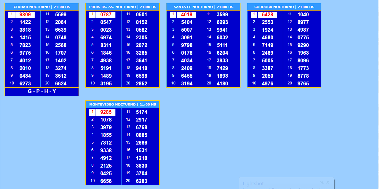Select Cordoba first prize number 5428

[x=267, y=15]
